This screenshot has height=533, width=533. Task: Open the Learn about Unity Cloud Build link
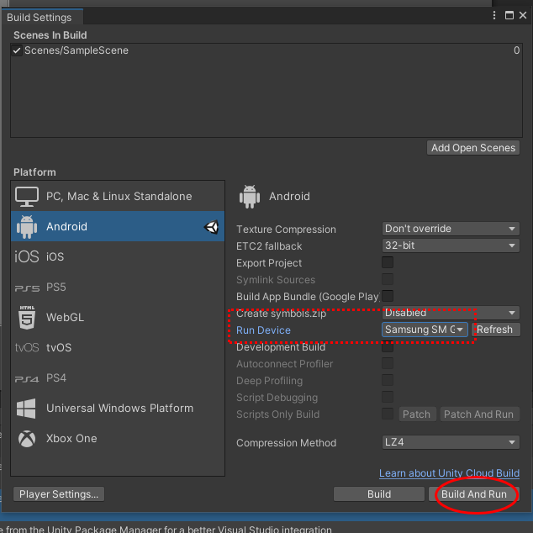point(450,473)
